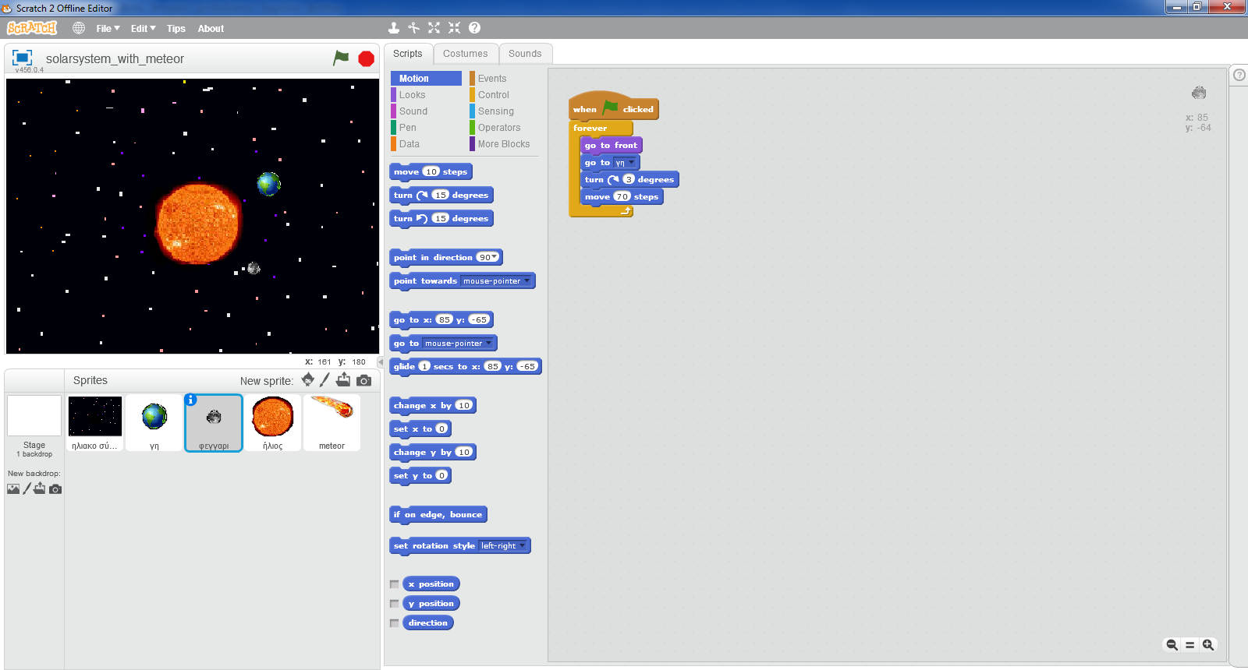Open block help question-mark tool
This screenshot has width=1248, height=670.
coord(474,28)
